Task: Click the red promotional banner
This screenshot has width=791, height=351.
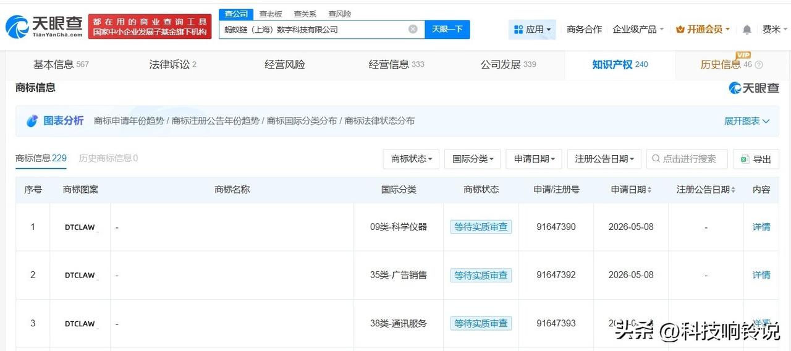Action: (x=150, y=27)
